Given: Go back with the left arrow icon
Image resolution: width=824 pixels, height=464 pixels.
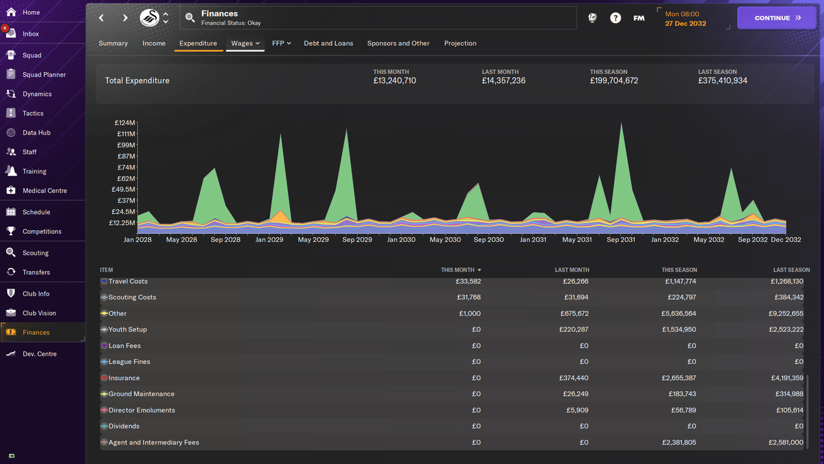Looking at the screenshot, I should 102,18.
